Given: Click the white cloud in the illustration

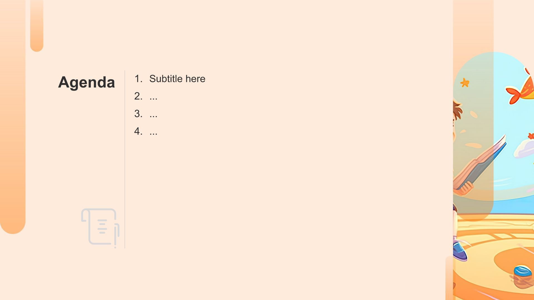Looking at the screenshot, I should coord(524,149).
